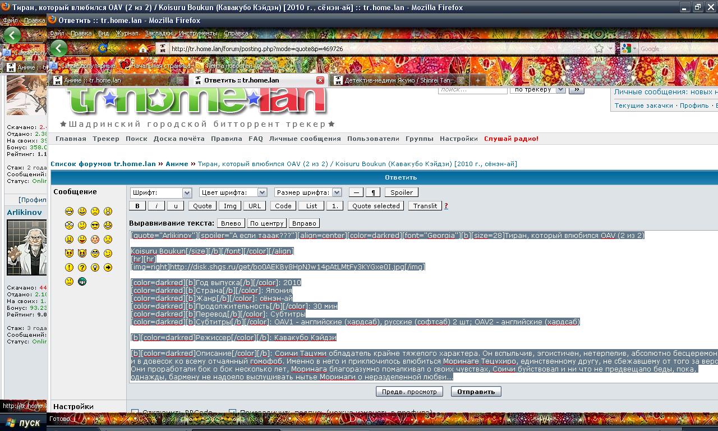Click the Quote selected button

376,206
